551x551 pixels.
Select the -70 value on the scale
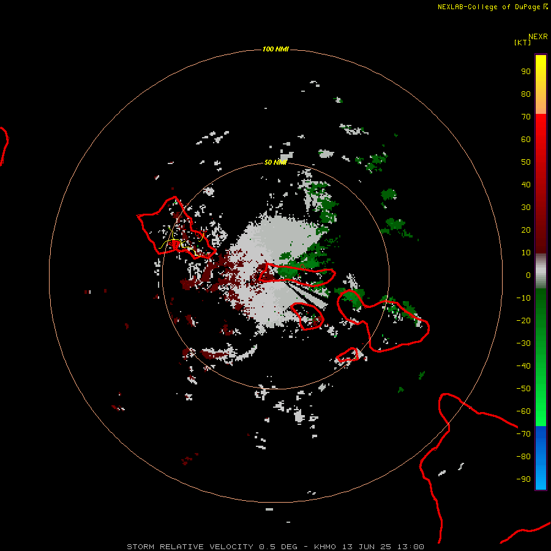click(523, 434)
